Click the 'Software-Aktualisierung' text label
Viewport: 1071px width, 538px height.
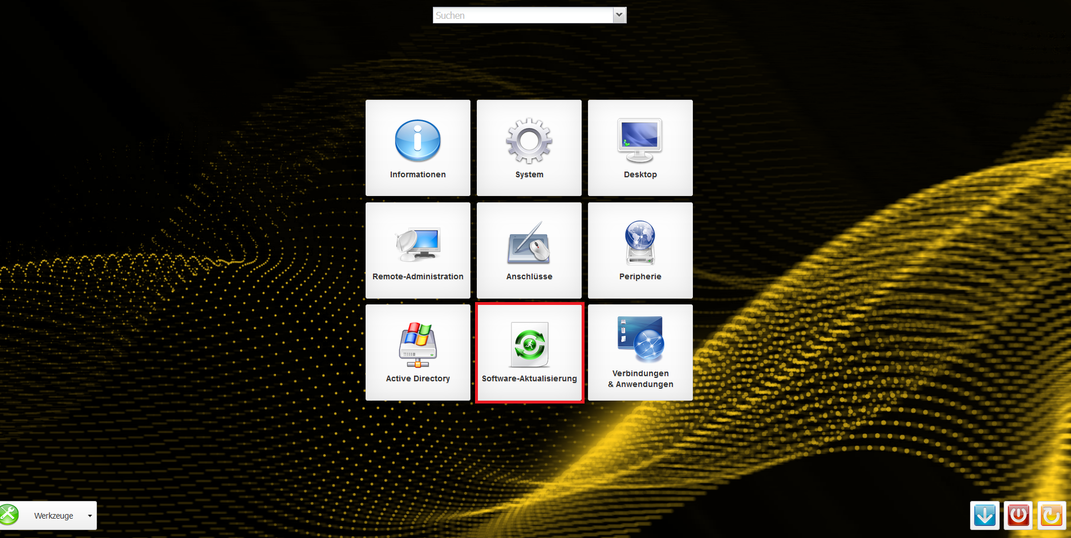[529, 378]
